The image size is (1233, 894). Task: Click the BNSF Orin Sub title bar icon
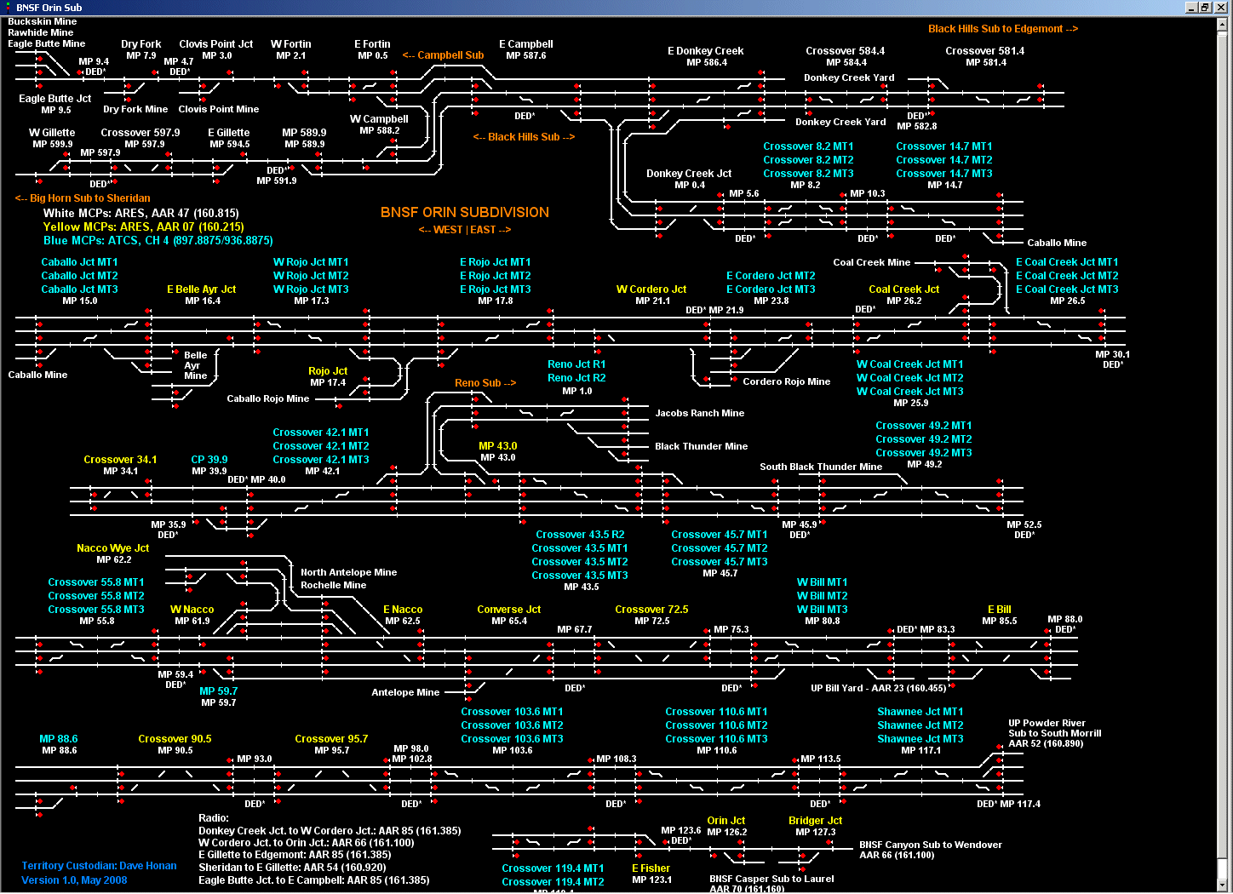click(8, 8)
